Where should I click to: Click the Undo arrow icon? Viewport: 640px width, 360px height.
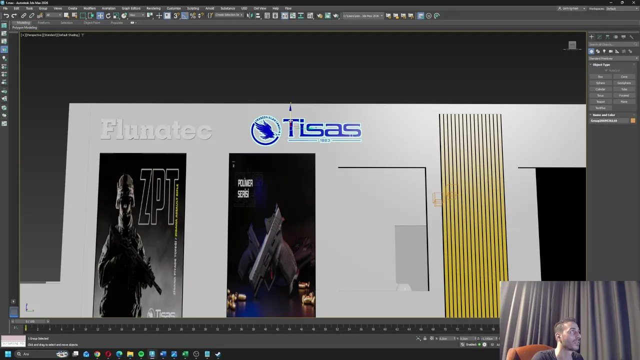pos(6,15)
